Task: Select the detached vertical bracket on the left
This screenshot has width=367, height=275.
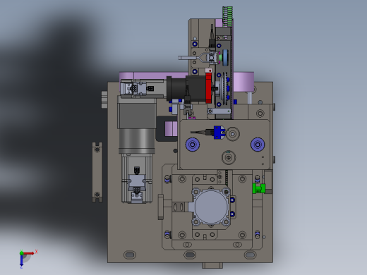Action: (97, 172)
